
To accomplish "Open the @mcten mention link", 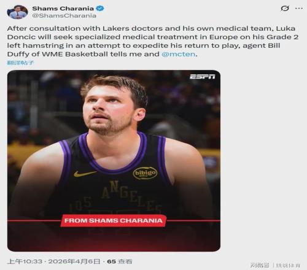I will (179, 54).
